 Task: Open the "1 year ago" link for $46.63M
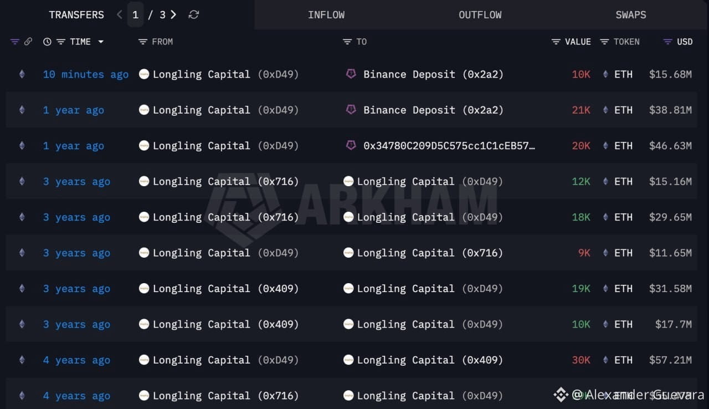pyautogui.click(x=74, y=146)
